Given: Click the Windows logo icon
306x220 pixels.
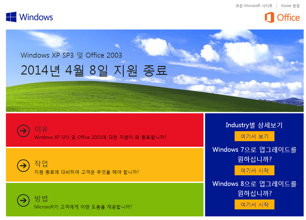Looking at the screenshot, I should (11, 17).
